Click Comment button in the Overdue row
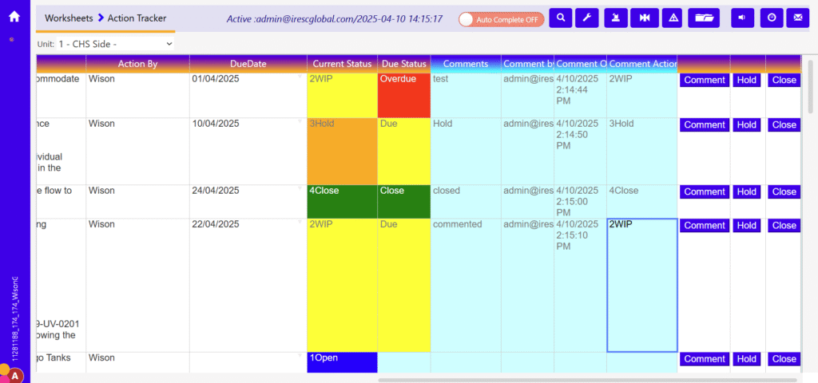This screenshot has width=818, height=383. (x=704, y=80)
